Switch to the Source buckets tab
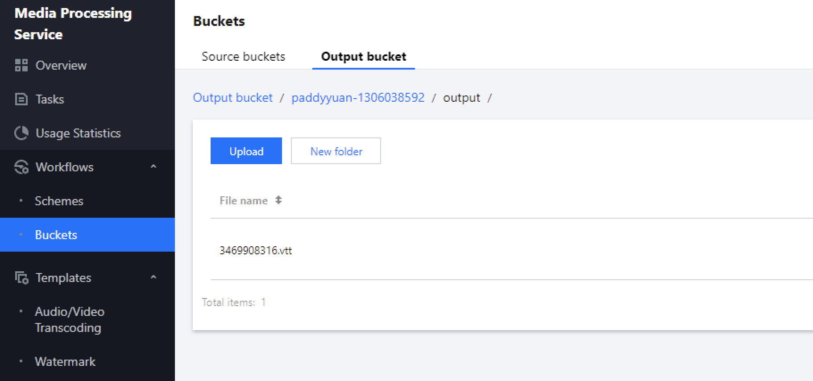The image size is (813, 381). tap(243, 57)
